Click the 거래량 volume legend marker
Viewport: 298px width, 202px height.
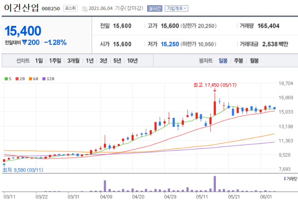[x=285, y=179]
